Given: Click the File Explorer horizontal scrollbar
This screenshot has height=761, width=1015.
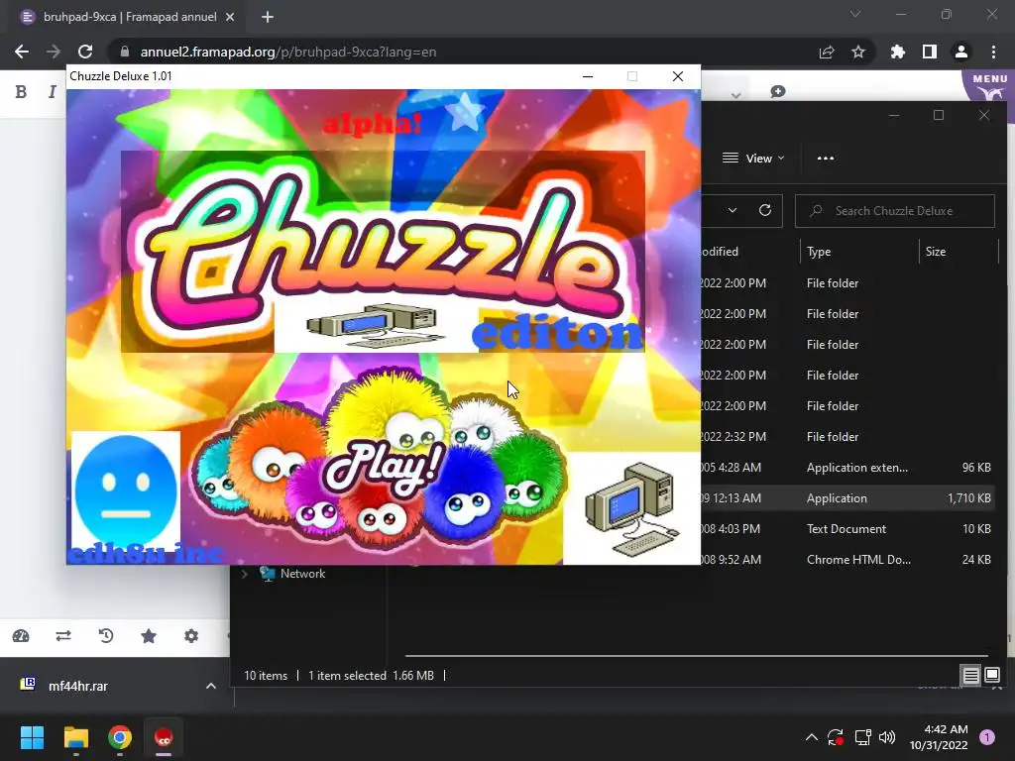Looking at the screenshot, I should (x=696, y=656).
